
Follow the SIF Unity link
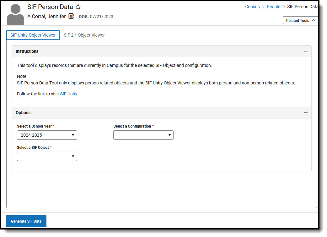68,94
